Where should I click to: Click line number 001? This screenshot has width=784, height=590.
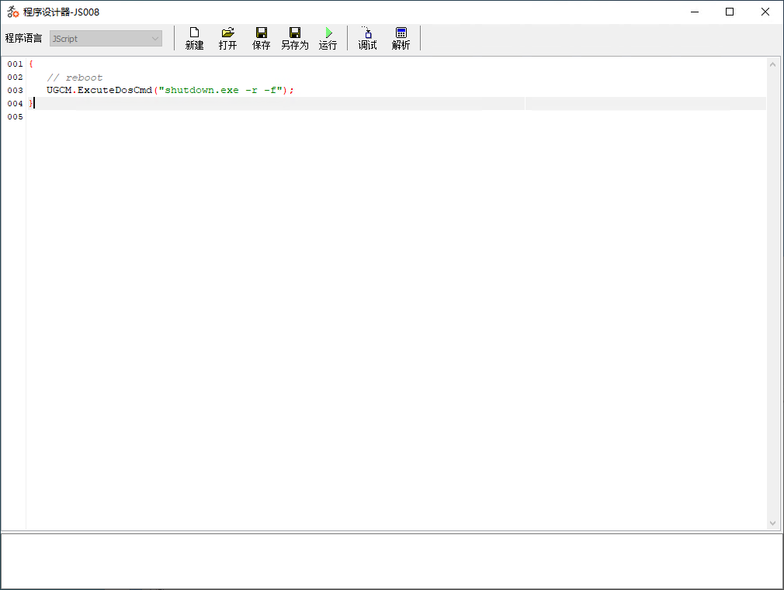click(x=15, y=64)
